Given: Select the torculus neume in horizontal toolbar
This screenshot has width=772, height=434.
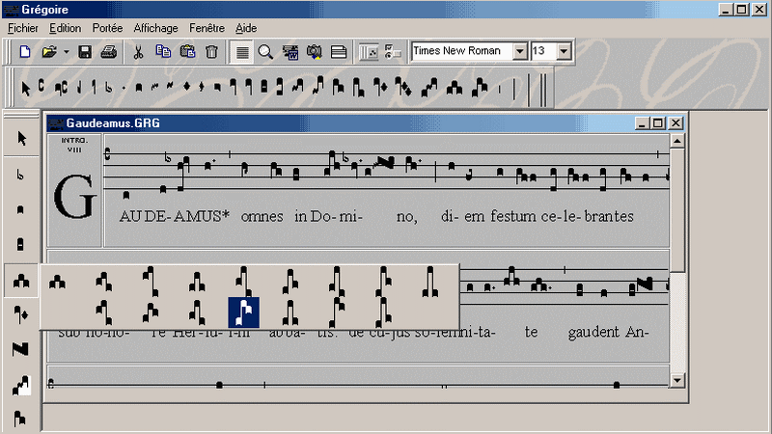Looking at the screenshot, I should 454,88.
